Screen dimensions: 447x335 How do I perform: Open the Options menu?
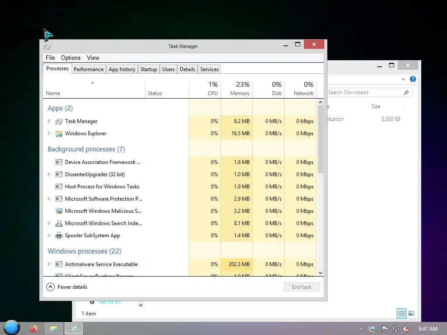[x=71, y=58]
